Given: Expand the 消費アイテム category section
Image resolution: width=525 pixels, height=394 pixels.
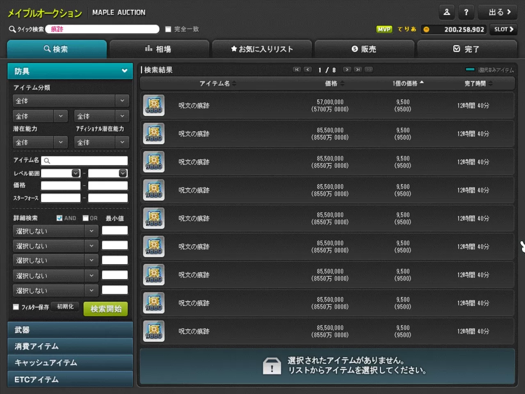Looking at the screenshot, I should click(70, 346).
